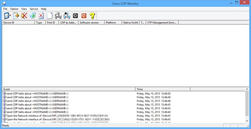Click the red power button icon

pyautogui.click(x=84, y=15)
